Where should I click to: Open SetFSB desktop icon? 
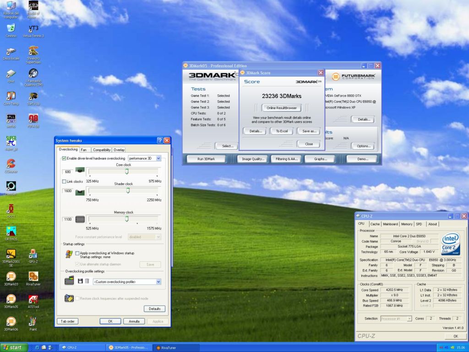pyautogui.click(x=11, y=121)
